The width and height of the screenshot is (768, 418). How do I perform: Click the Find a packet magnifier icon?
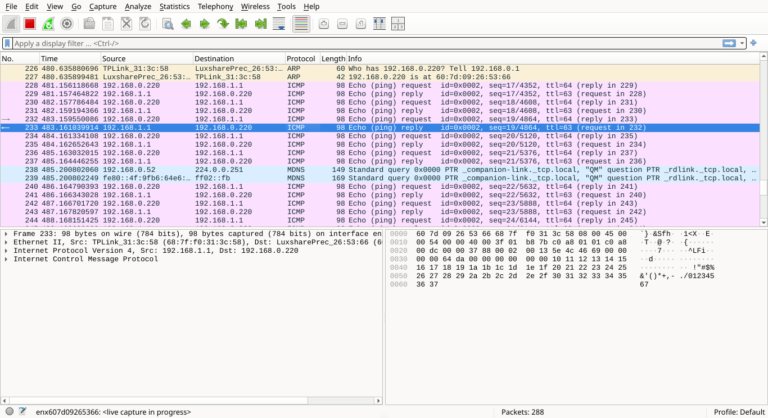pyautogui.click(x=168, y=24)
